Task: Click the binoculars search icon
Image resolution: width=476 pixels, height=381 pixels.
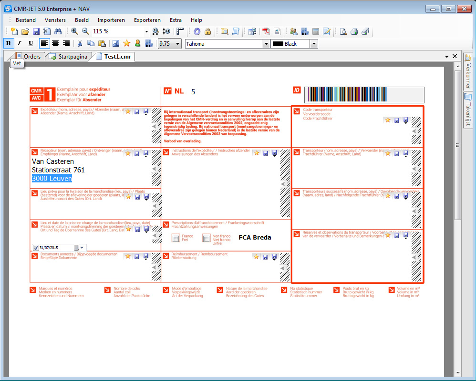Action: [58, 31]
